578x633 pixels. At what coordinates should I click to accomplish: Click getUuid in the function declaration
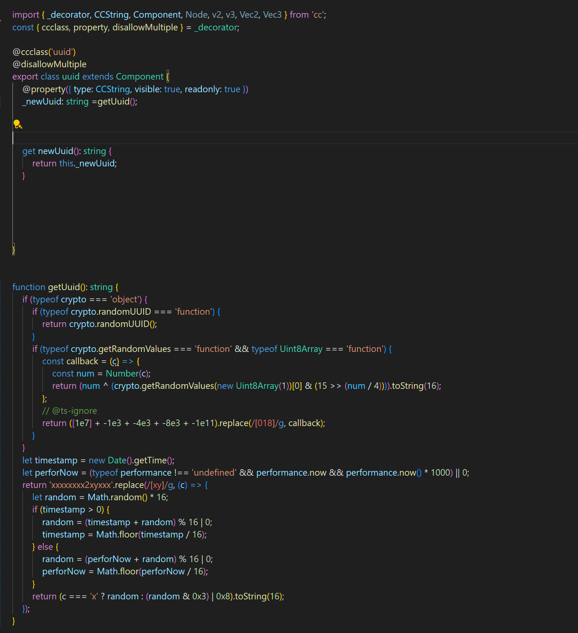[x=64, y=287]
